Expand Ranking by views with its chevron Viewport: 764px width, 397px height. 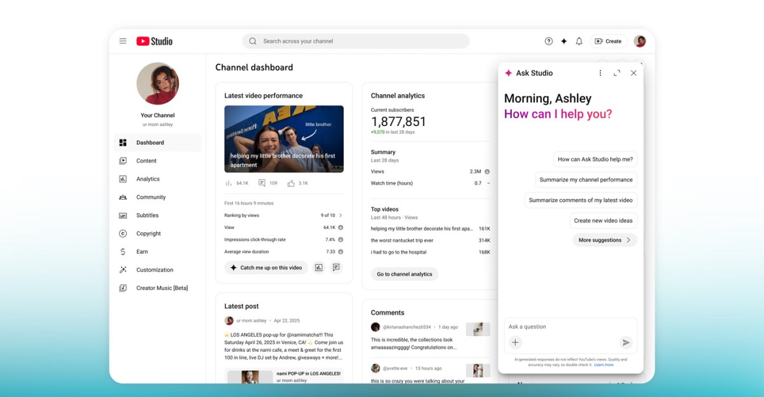click(x=339, y=216)
